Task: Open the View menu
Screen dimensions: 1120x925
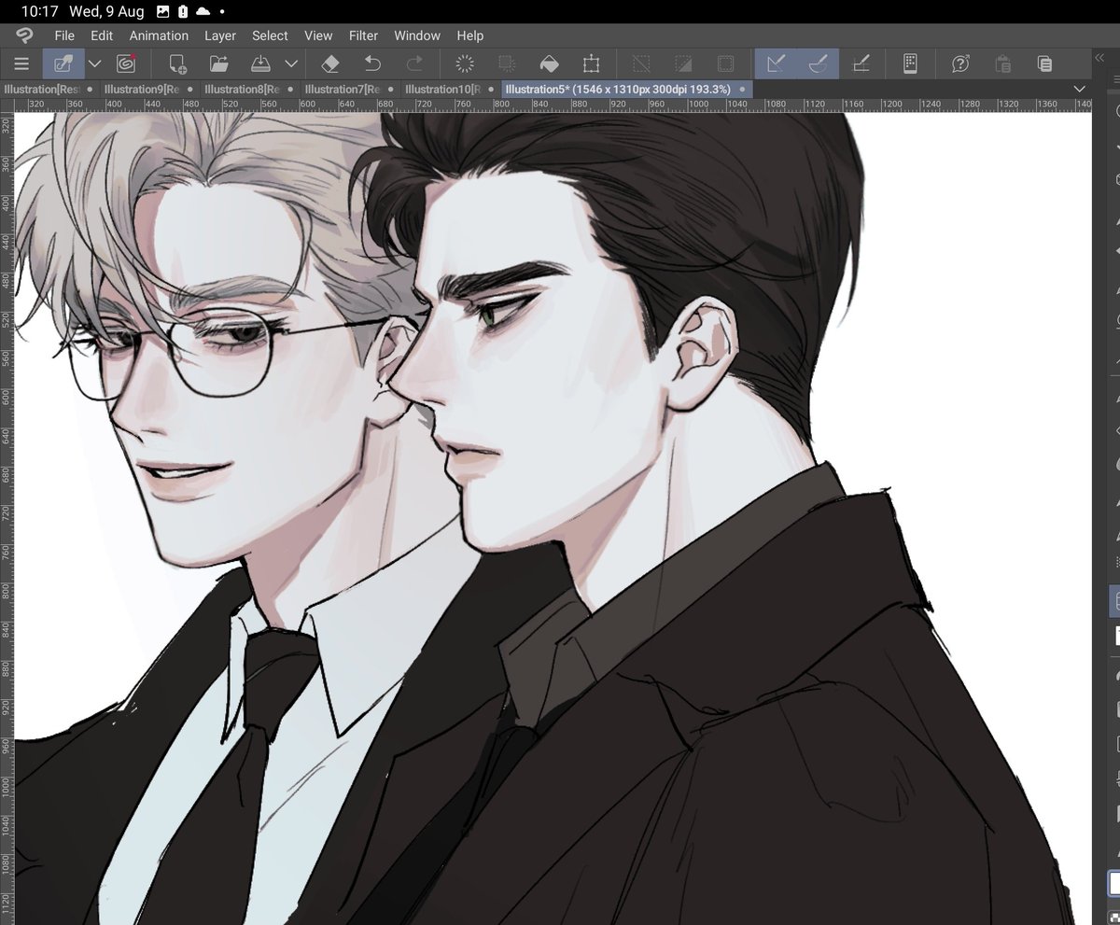Action: point(318,35)
